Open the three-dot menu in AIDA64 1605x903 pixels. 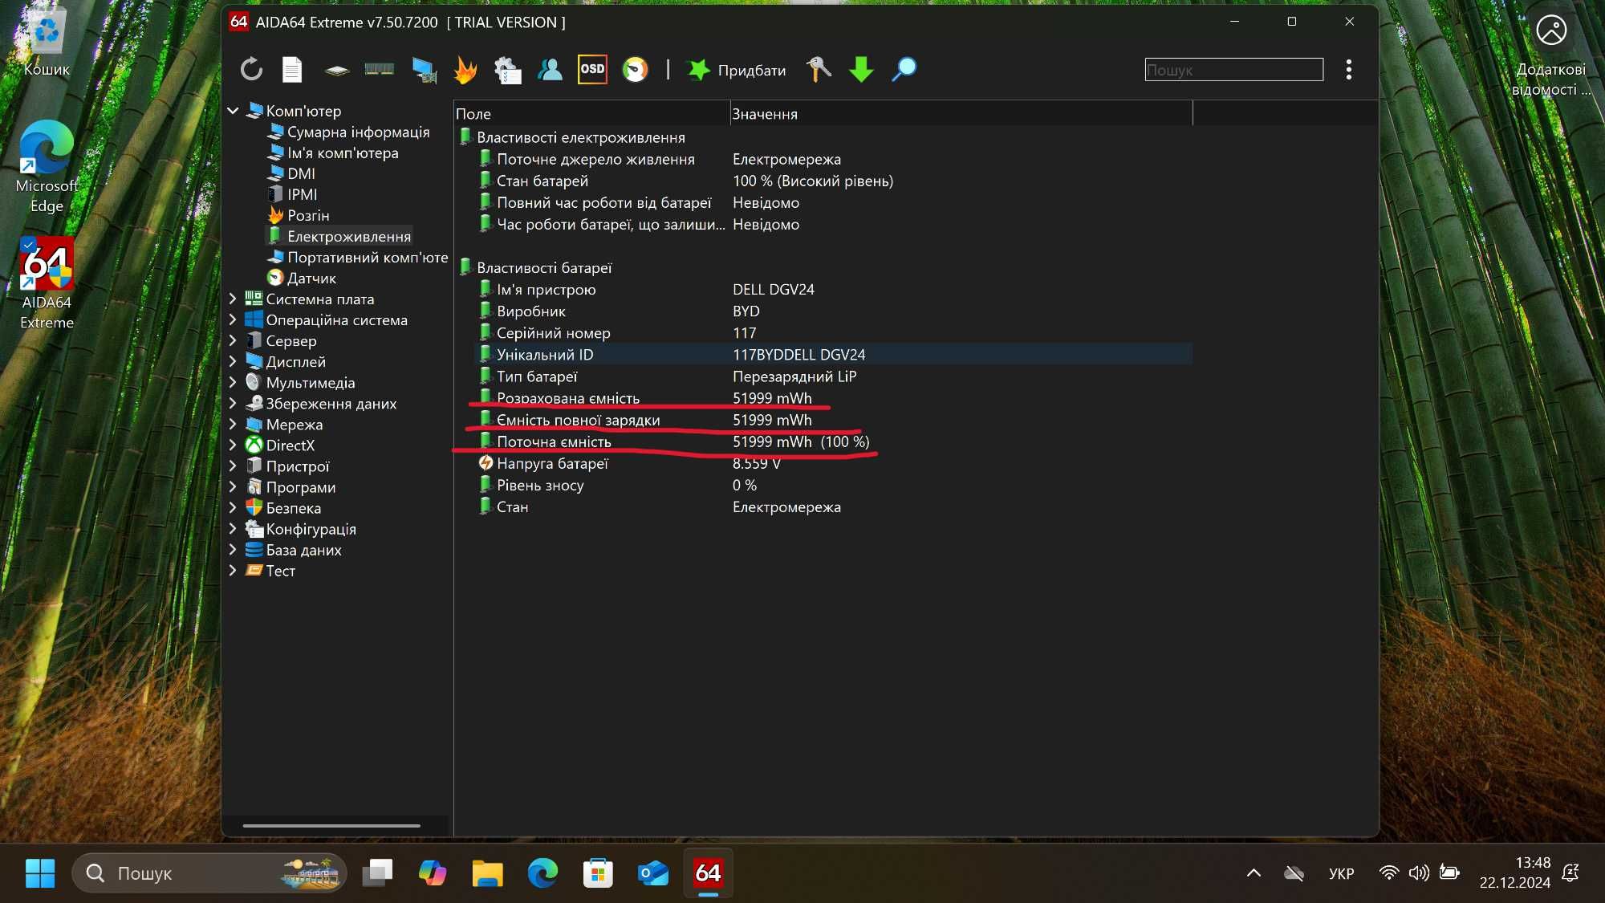tap(1349, 70)
